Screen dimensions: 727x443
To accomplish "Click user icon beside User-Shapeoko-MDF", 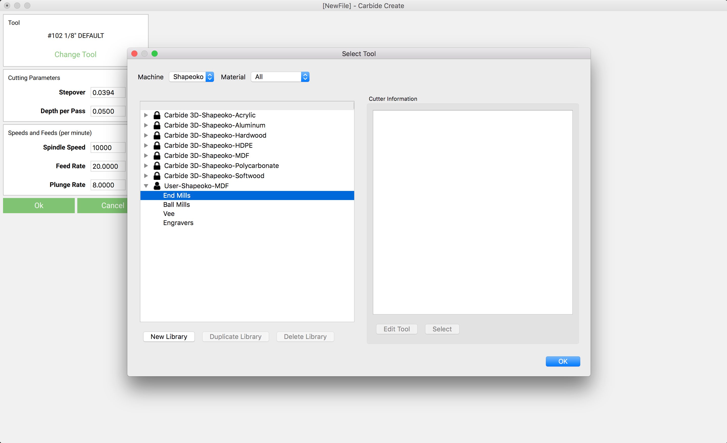I will coord(157,186).
